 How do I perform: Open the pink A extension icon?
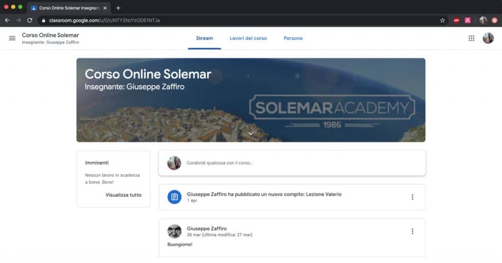[x=467, y=20]
